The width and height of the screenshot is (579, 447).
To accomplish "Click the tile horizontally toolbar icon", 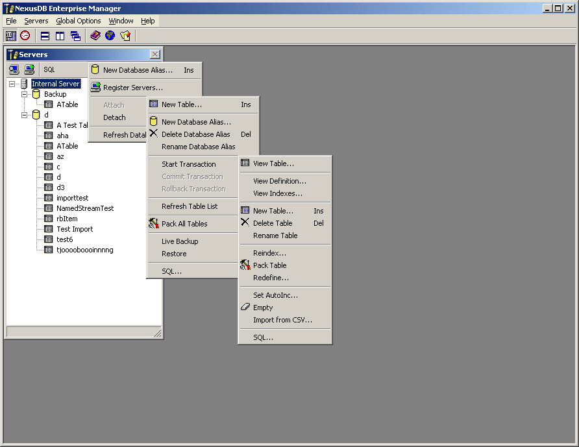I will pyautogui.click(x=45, y=36).
